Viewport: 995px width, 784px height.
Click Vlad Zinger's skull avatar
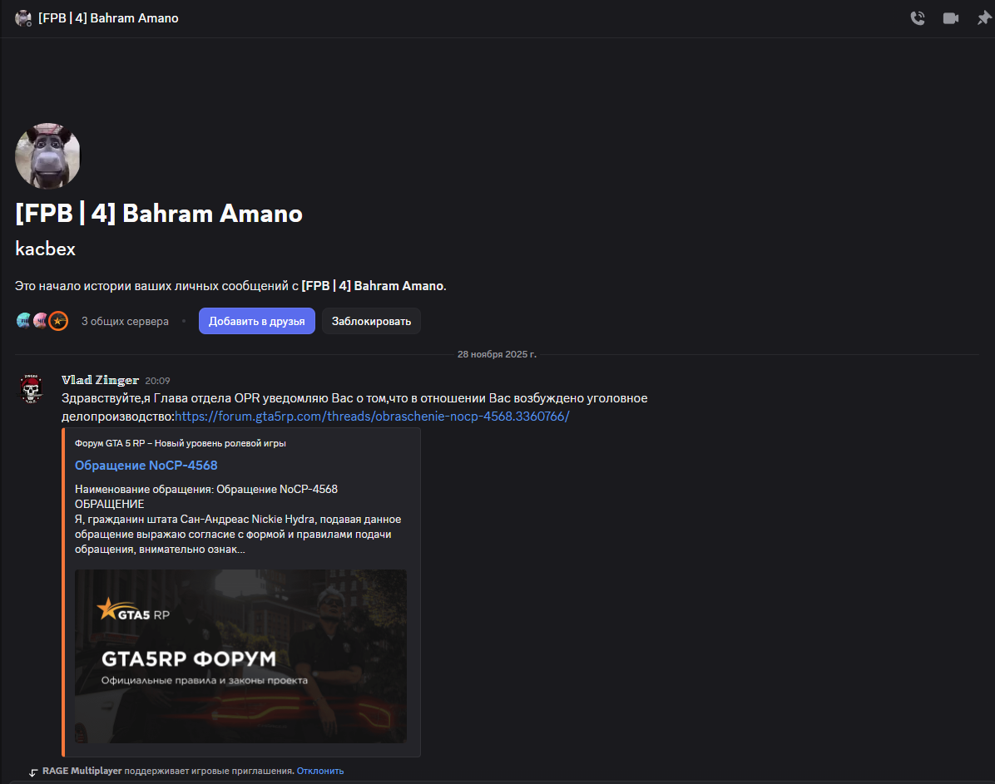pos(31,390)
